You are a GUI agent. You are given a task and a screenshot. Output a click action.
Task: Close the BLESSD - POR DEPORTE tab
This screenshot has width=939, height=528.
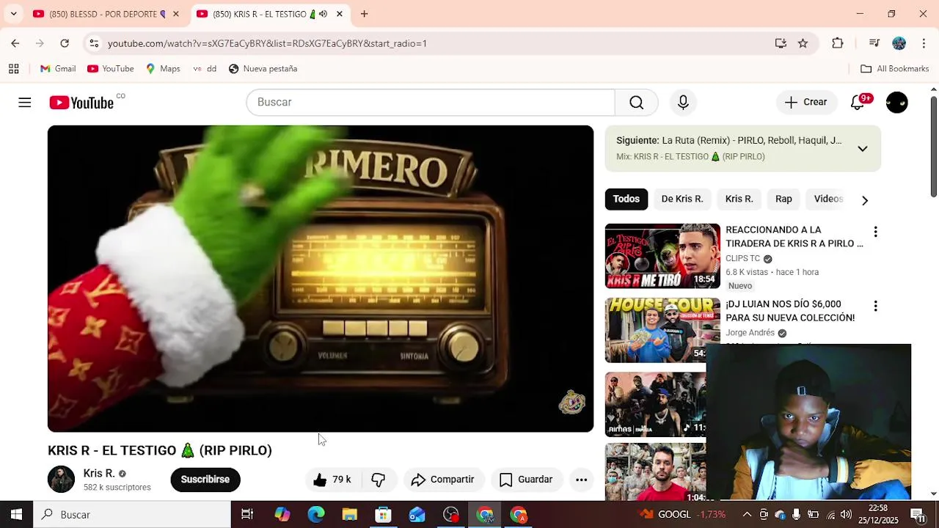pyautogui.click(x=175, y=14)
